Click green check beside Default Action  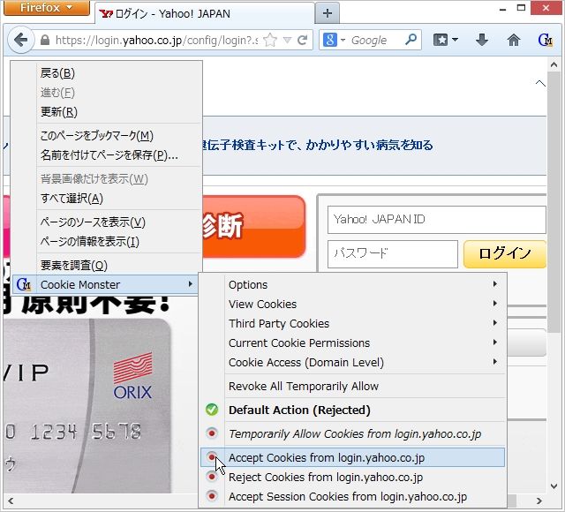[212, 410]
